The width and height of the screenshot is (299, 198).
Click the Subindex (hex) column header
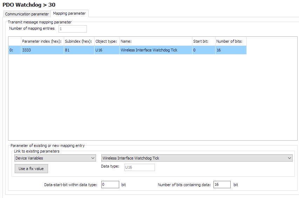[79, 41]
